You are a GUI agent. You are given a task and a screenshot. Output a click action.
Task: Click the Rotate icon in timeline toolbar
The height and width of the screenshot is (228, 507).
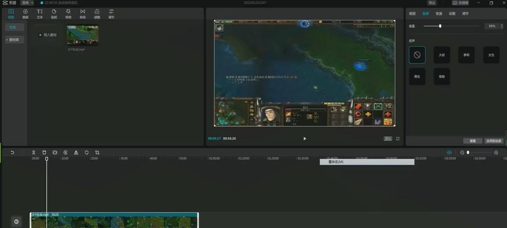87,152
